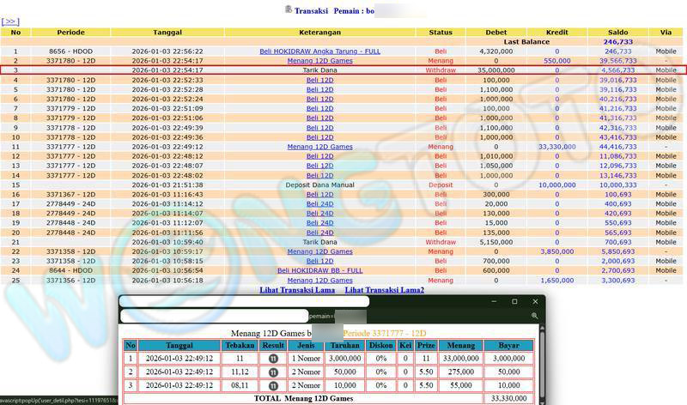Open Lihat Transaksi Lama2 link
Viewport: 687px width, 405px height.
(384, 291)
